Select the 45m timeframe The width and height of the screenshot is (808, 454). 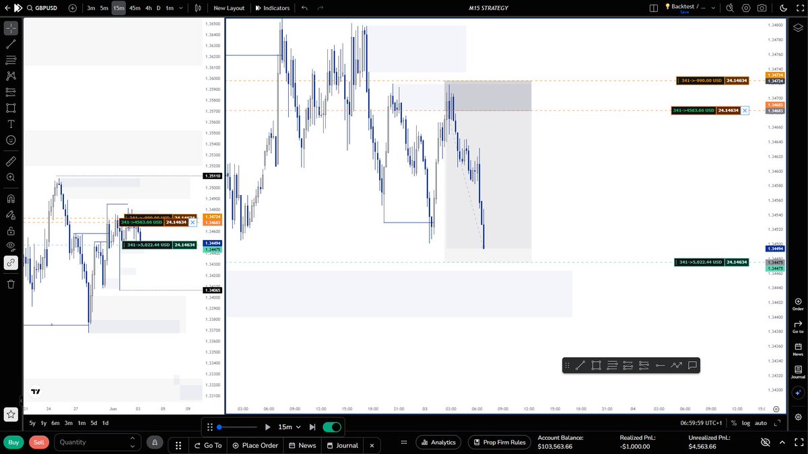coord(135,8)
